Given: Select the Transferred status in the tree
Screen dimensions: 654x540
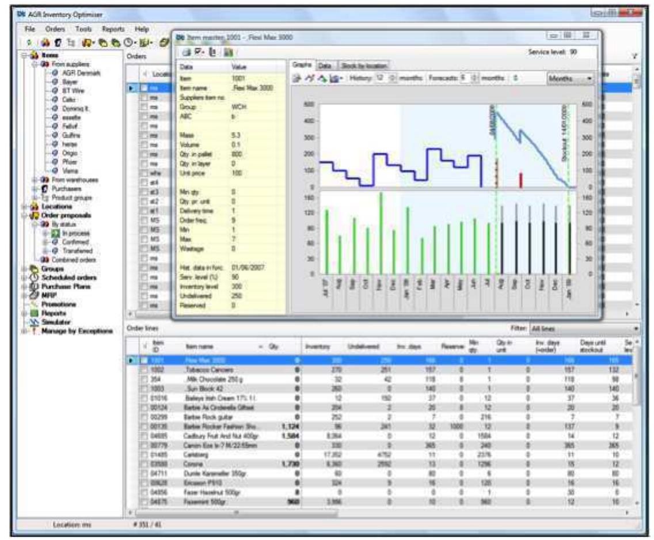Looking at the screenshot, I should click(77, 250).
